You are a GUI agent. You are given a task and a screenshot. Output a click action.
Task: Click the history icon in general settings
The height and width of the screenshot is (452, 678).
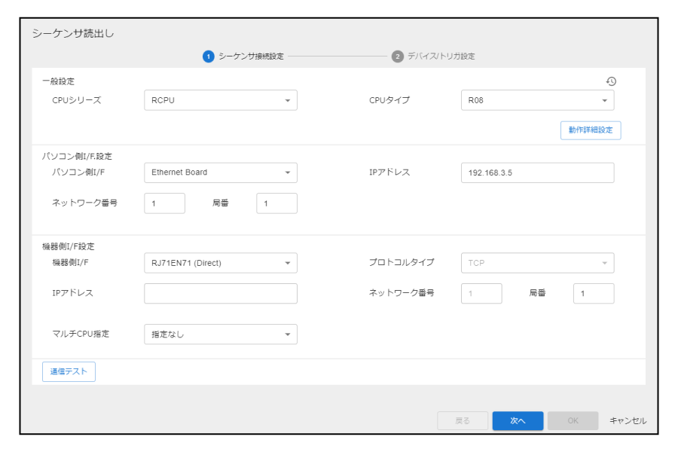(611, 81)
